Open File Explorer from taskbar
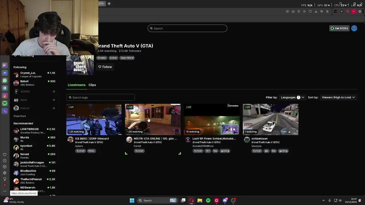The image size is (365, 205). point(200,200)
